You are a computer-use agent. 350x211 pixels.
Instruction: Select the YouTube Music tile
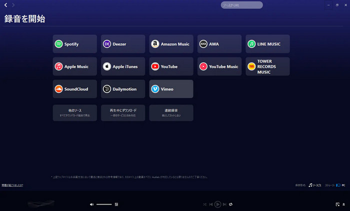point(219,66)
